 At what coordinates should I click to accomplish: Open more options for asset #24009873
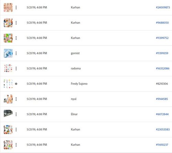point(16,8)
